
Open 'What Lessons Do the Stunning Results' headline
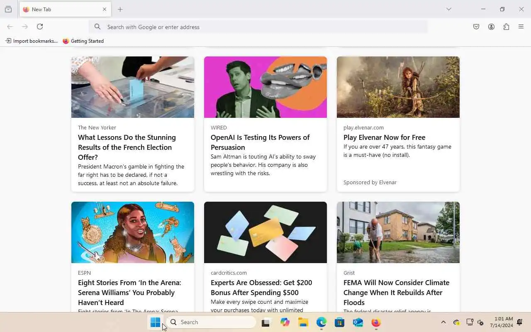127,147
